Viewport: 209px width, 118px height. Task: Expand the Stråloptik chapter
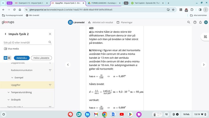(x=9, y=100)
